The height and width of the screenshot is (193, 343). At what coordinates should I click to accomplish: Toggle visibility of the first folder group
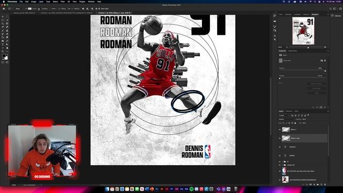(280, 162)
